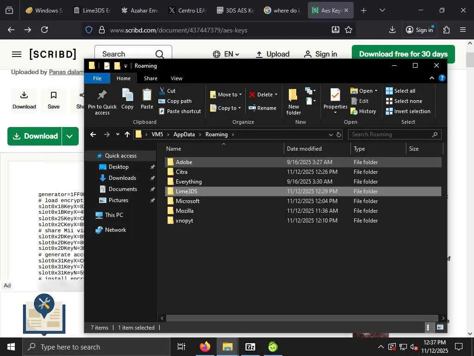Switch to the Share ribbon tab
The image size is (474, 356).
[x=150, y=78]
